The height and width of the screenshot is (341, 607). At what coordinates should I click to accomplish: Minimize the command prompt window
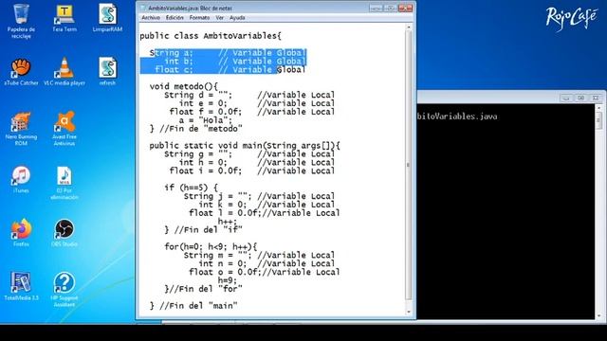click(x=566, y=98)
